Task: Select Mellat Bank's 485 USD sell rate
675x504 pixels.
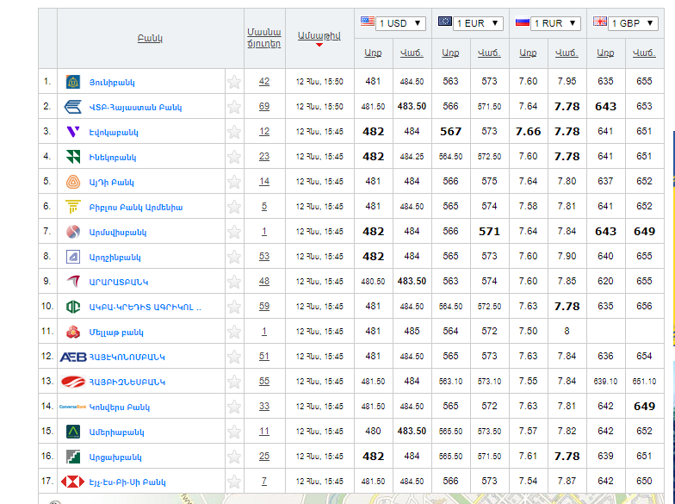Action: 412,331
